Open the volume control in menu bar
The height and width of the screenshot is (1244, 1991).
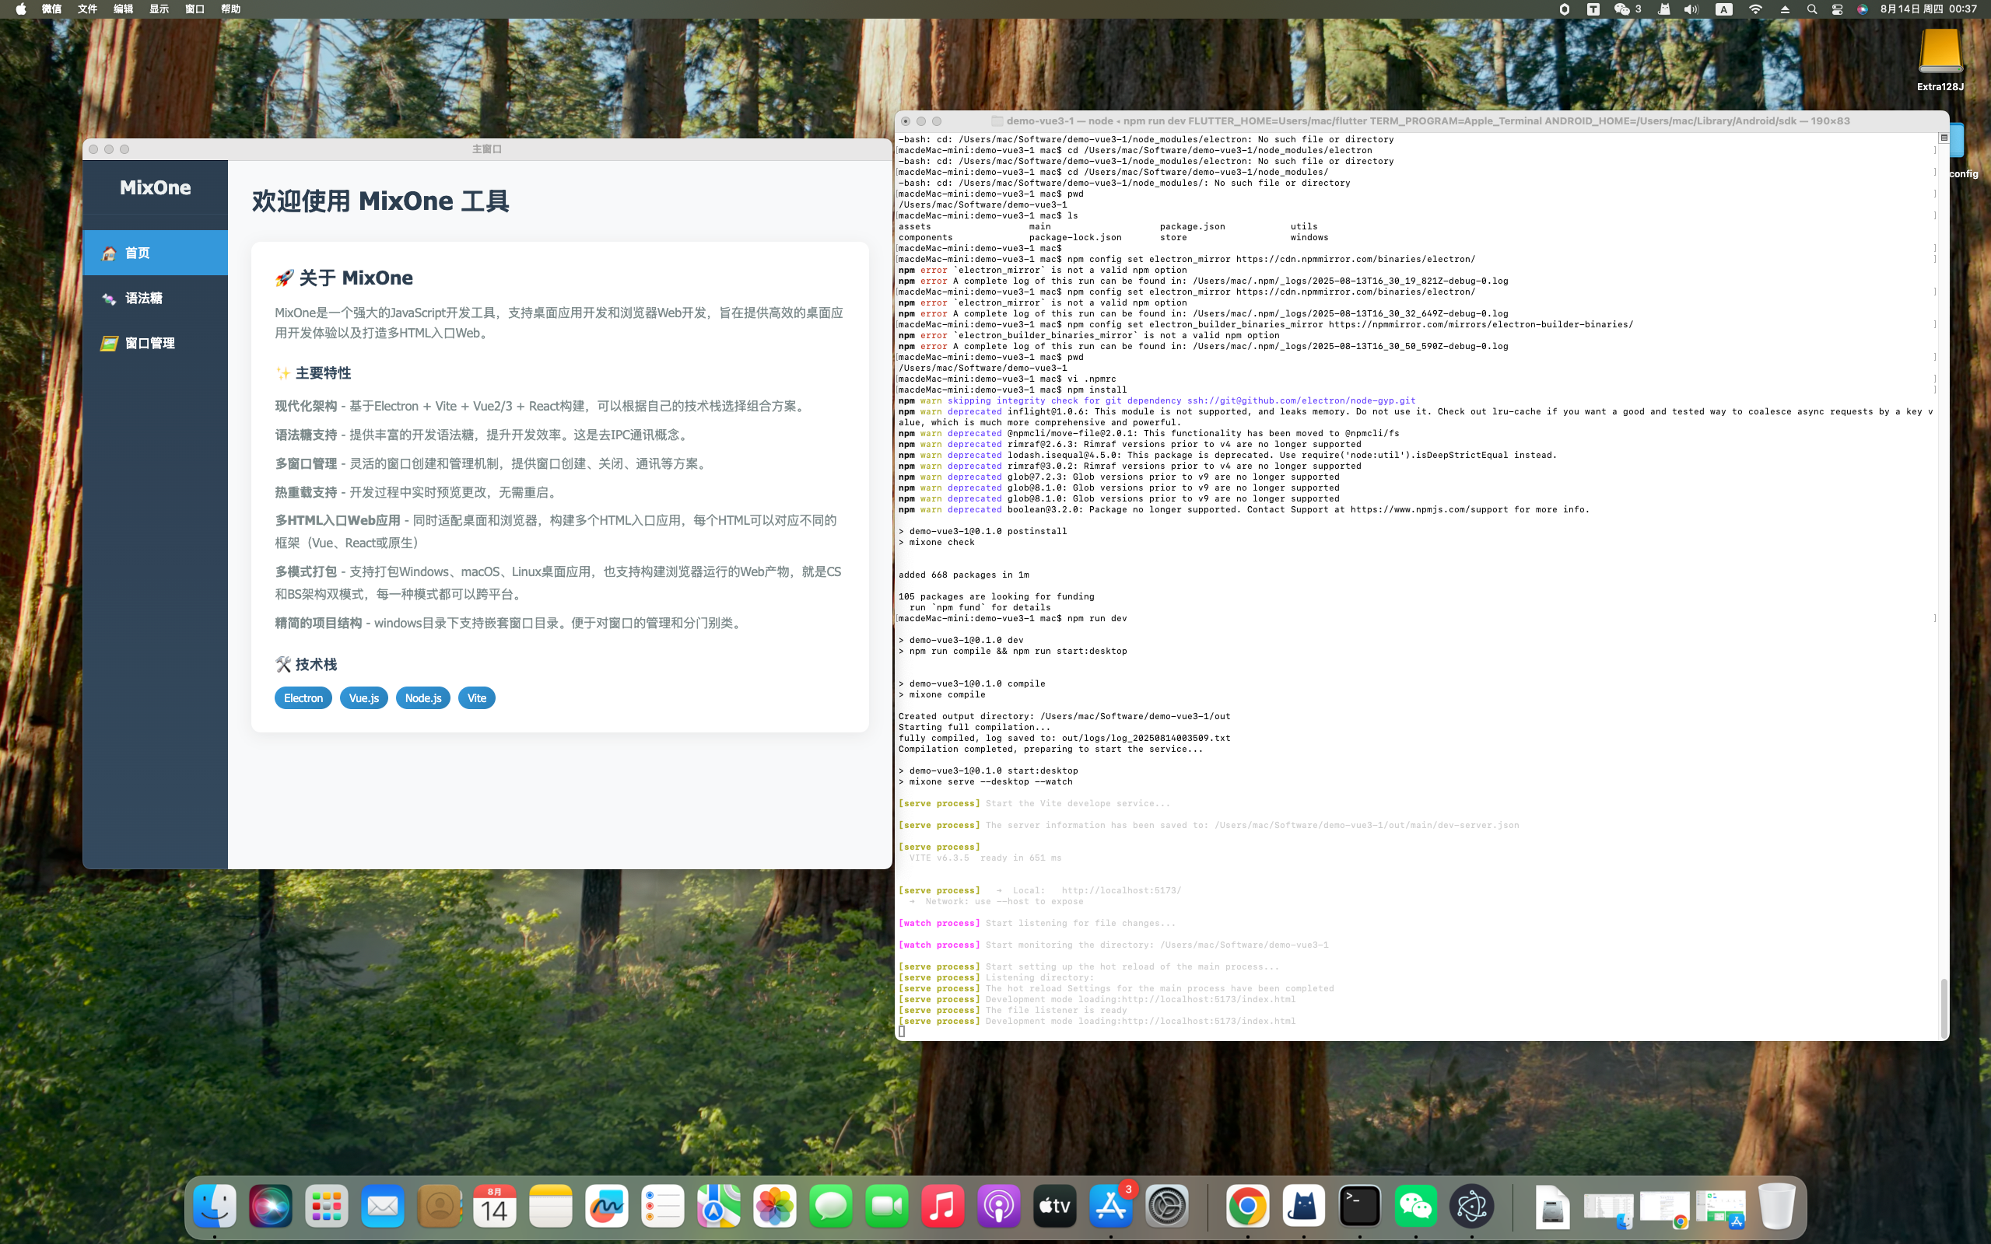tap(1691, 9)
